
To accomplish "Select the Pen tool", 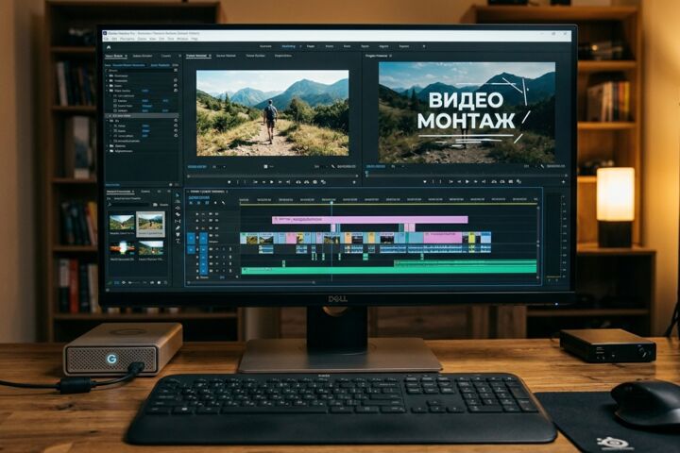I will click(178, 227).
